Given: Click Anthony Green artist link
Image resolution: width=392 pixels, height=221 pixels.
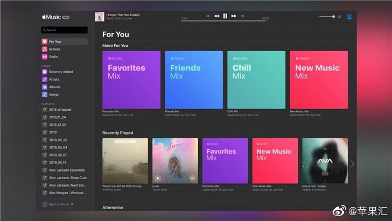Looking at the screenshot, I should [112, 190].
